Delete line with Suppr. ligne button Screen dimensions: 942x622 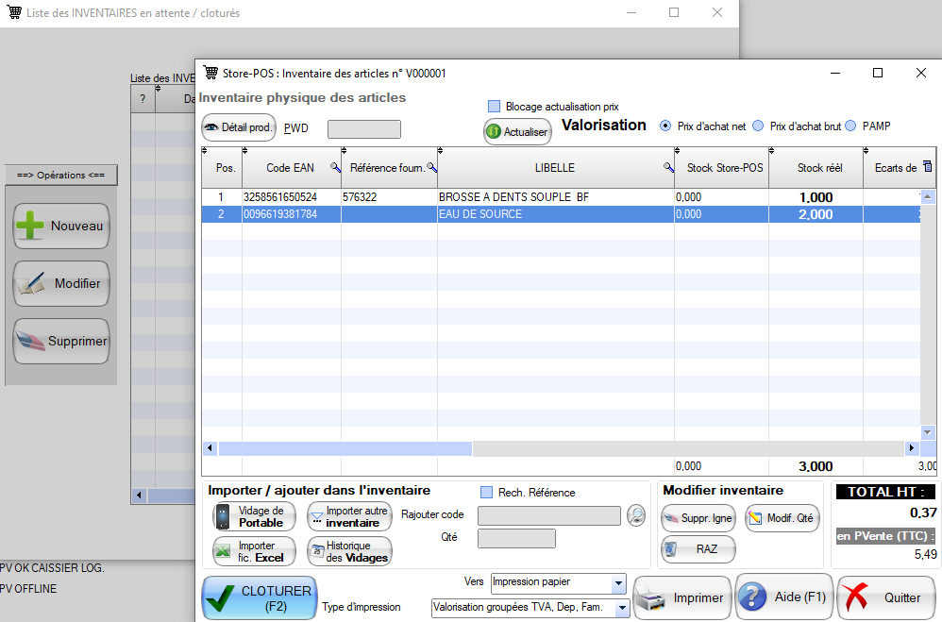point(698,517)
